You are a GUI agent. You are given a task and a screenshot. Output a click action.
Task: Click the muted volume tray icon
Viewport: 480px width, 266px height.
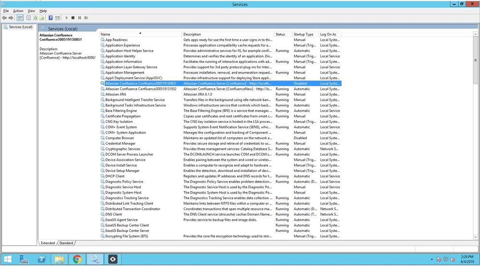[453, 259]
